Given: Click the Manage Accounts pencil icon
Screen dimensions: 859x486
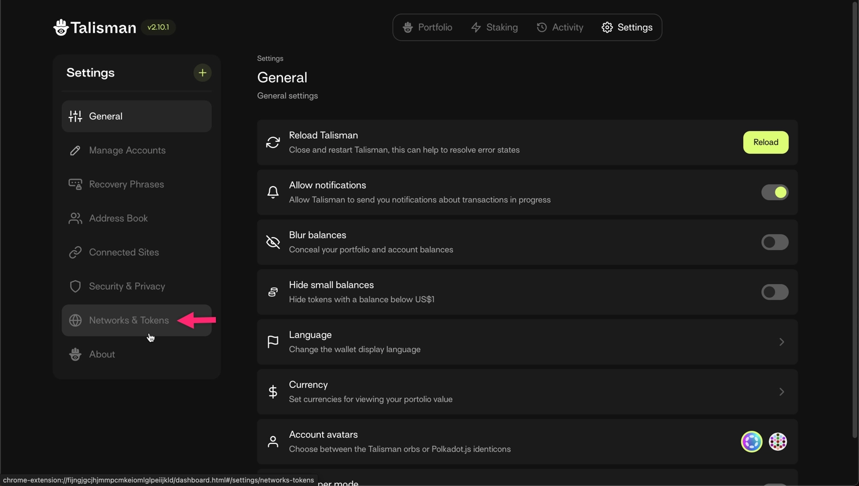Looking at the screenshot, I should pyautogui.click(x=76, y=150).
